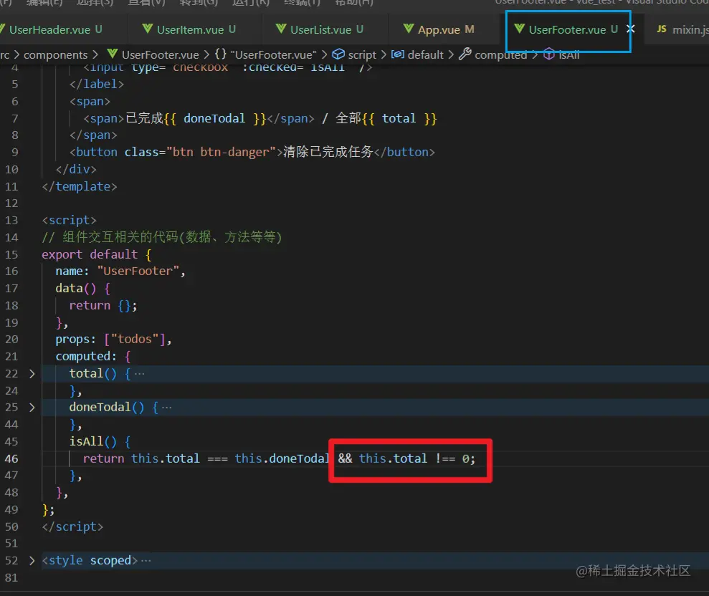
Task: Click Vue icon on App.vue tab
Action: [409, 29]
